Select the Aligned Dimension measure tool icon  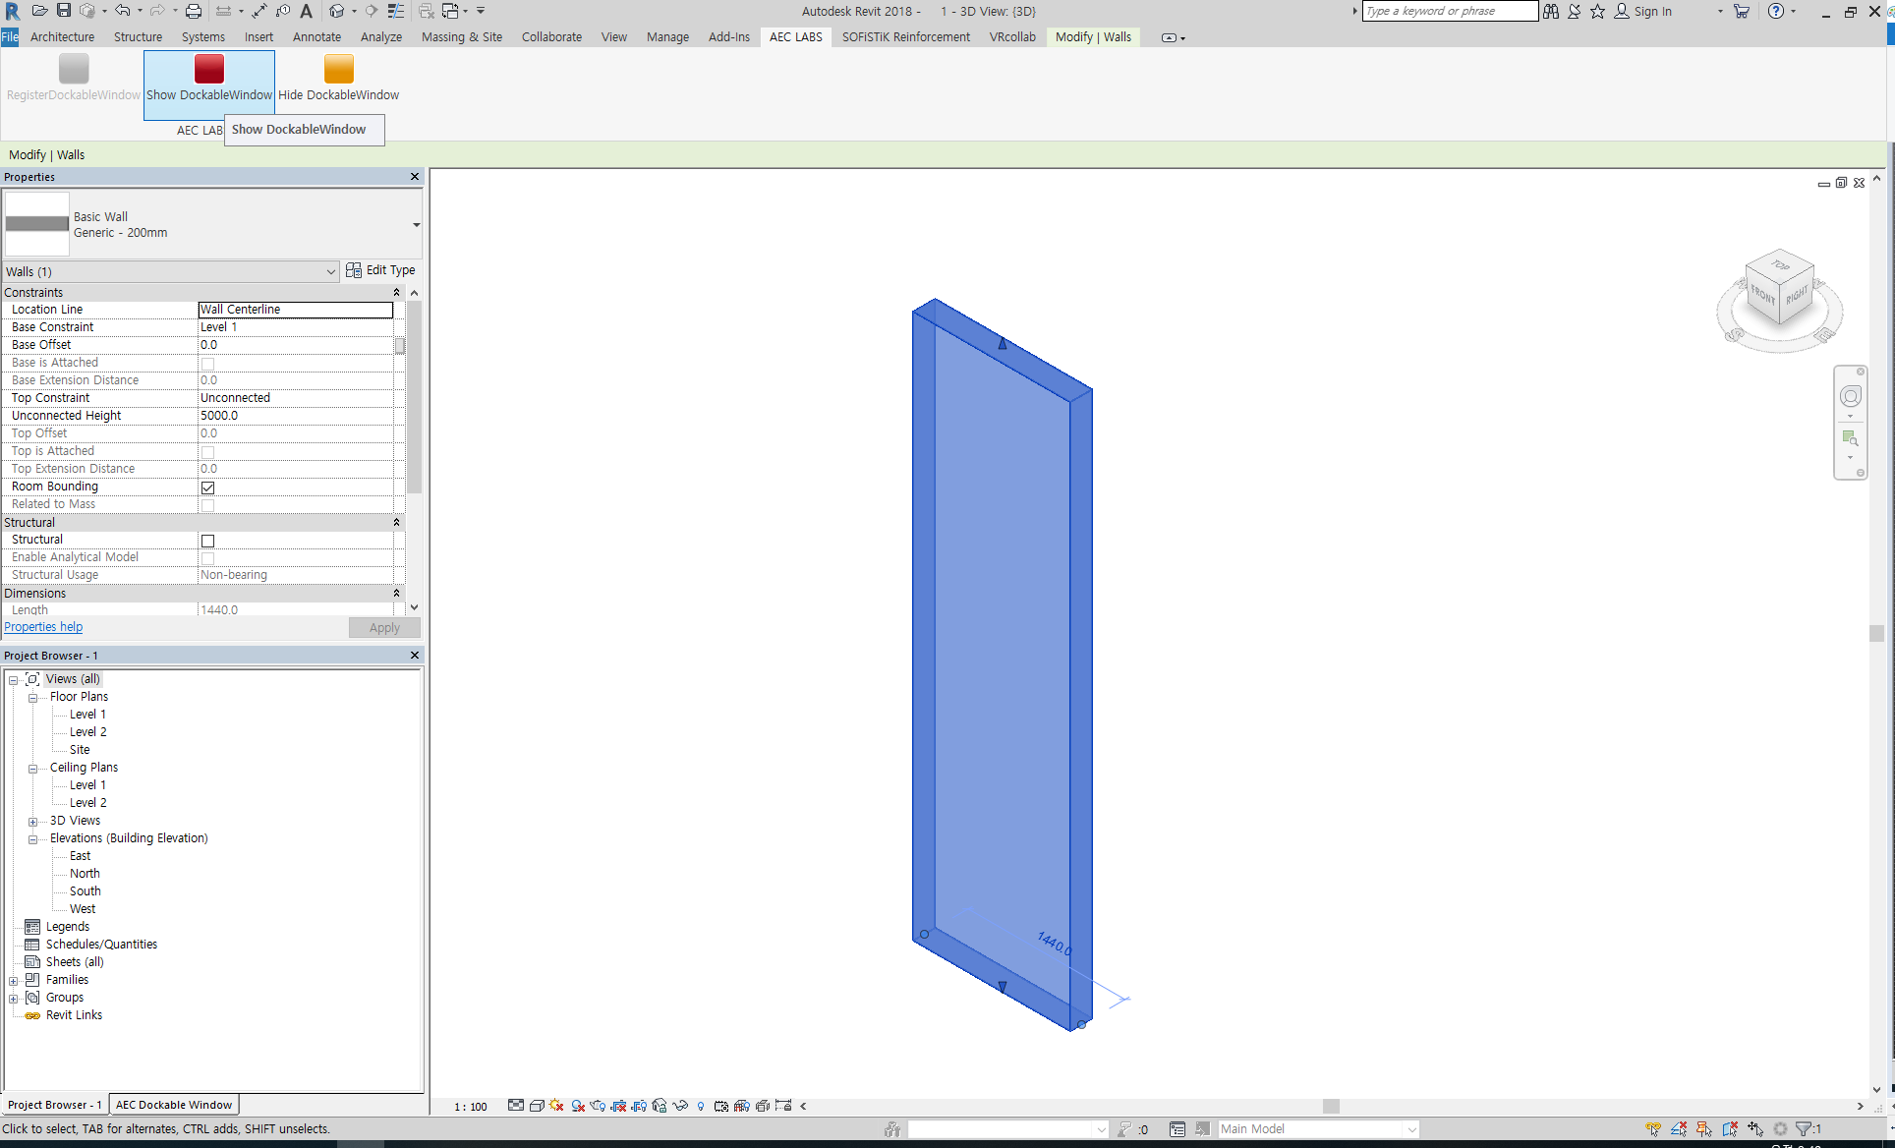259,11
